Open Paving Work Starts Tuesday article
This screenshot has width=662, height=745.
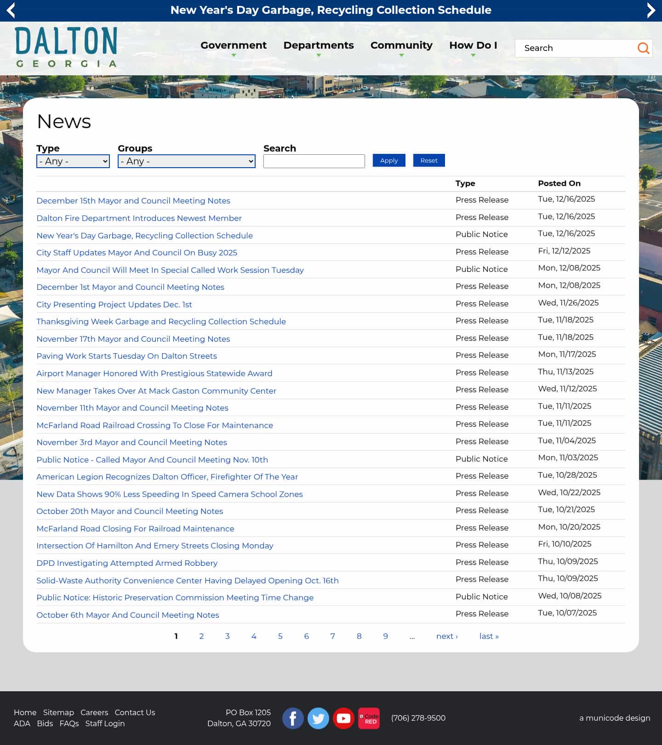tap(126, 356)
